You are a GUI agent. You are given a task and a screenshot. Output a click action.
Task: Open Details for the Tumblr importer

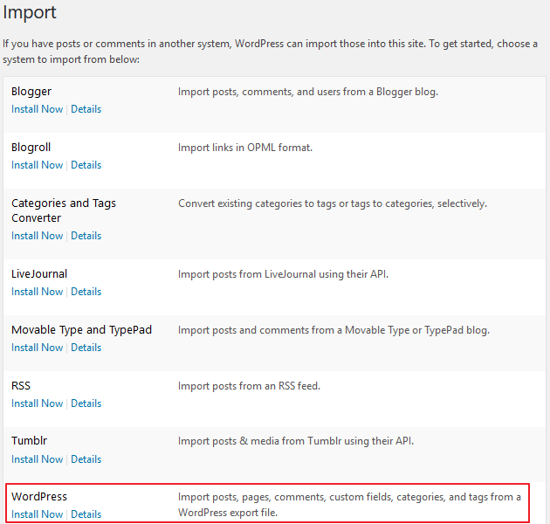(x=86, y=459)
